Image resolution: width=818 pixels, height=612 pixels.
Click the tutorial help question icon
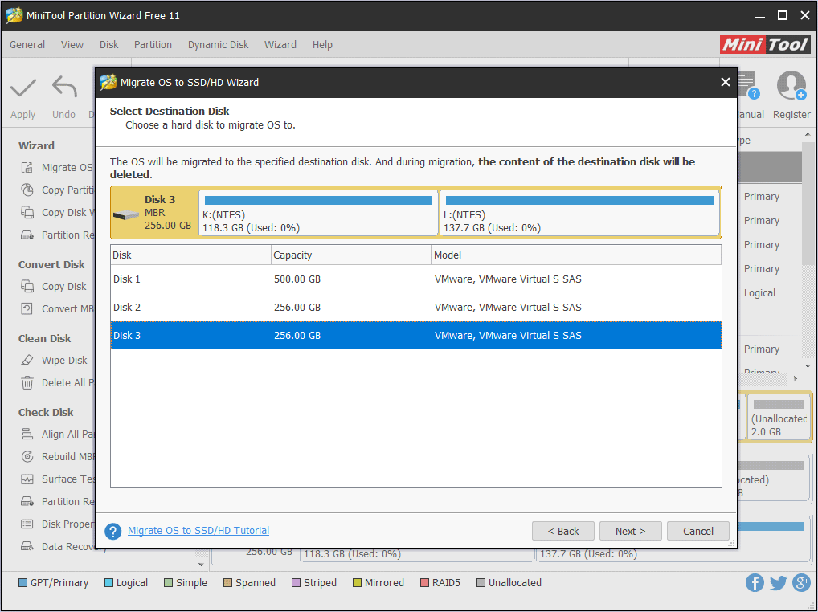click(x=113, y=531)
